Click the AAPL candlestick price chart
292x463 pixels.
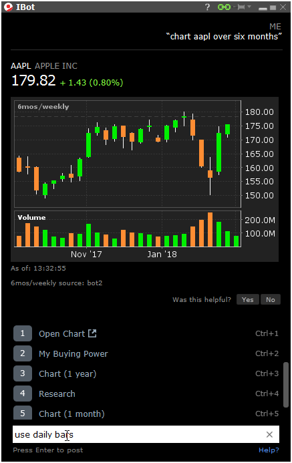tap(128, 154)
